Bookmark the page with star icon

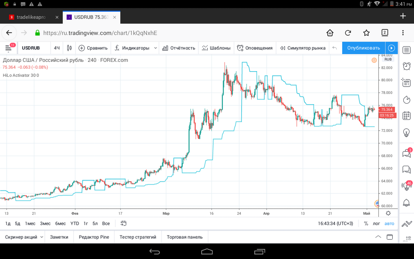[366, 33]
